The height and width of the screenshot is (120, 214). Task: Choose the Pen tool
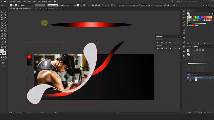(x=2, y=18)
